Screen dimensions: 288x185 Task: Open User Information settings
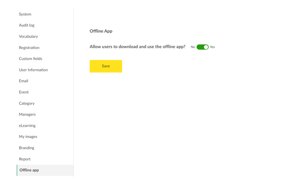click(x=33, y=70)
